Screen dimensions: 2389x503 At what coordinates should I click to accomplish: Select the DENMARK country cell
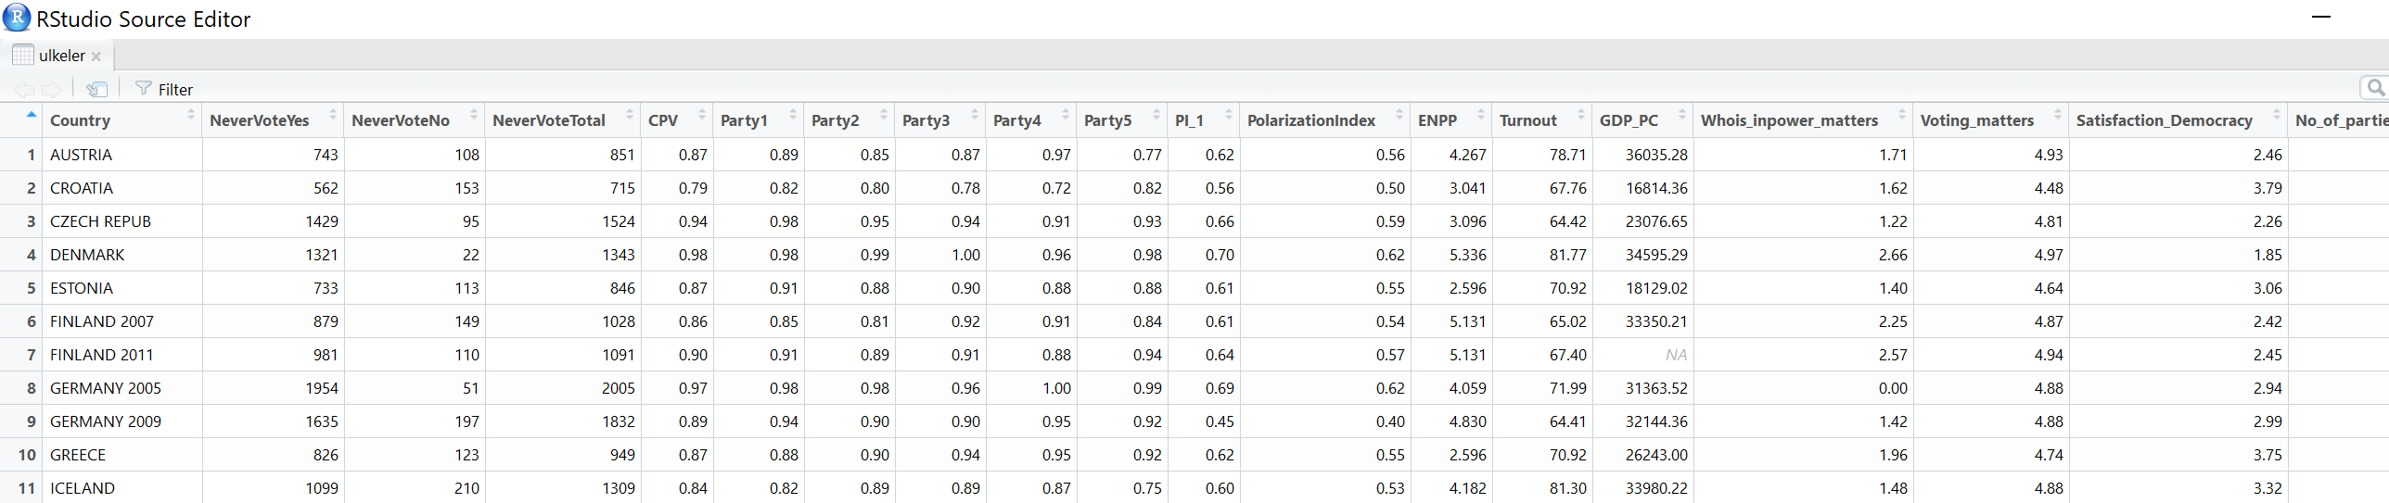coord(87,255)
